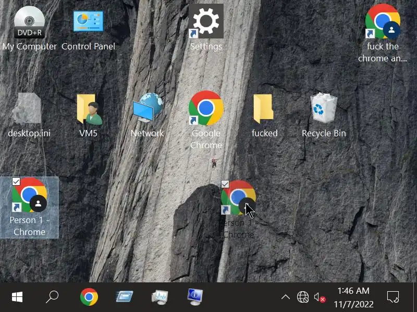Toggle the checkbox on the dragged Chrome icon
Viewport: 417px width, 312px height.
point(225,184)
